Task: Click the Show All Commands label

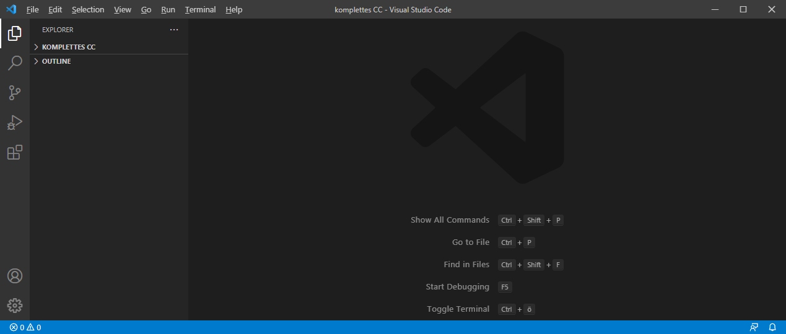Action: pyautogui.click(x=450, y=220)
